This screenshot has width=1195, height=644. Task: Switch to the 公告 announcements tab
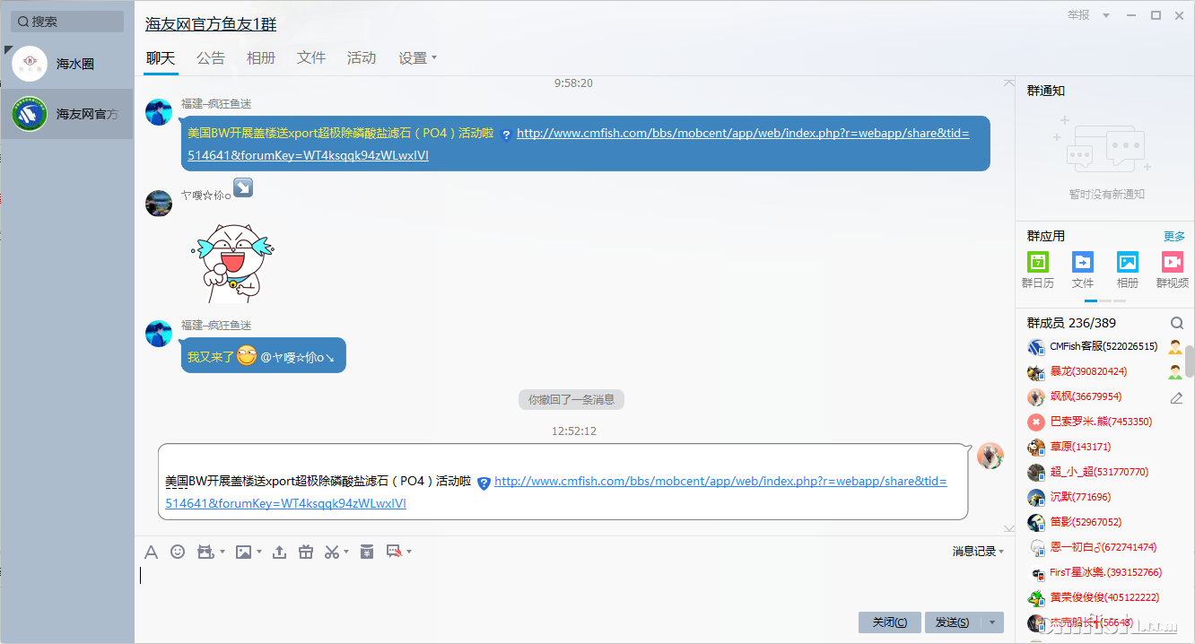[x=211, y=58]
